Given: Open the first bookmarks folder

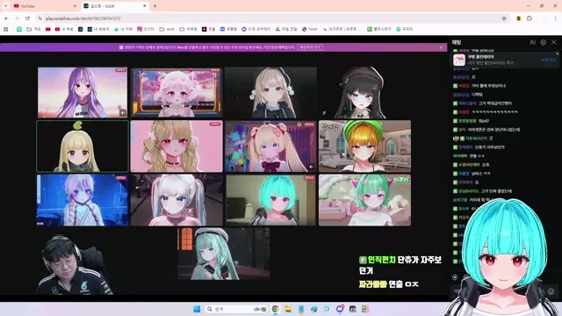Looking at the screenshot, I should point(33,29).
